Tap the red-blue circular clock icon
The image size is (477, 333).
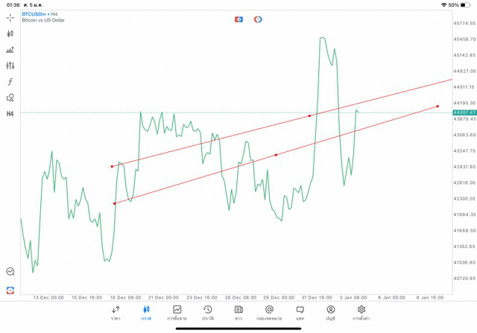tap(258, 19)
